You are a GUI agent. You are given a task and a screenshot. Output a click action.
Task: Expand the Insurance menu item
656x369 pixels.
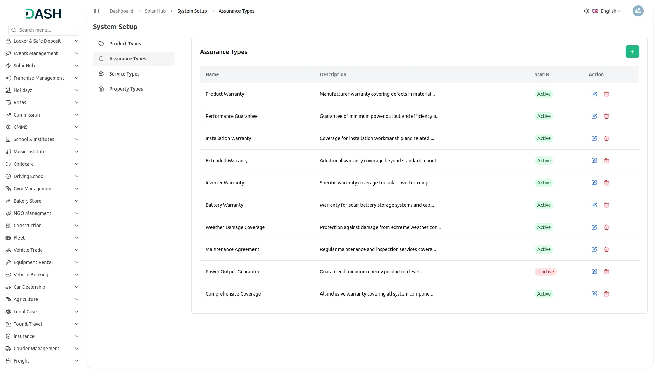(42, 336)
